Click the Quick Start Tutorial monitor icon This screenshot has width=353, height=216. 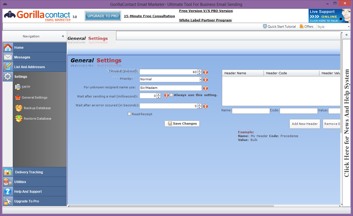click(265, 26)
